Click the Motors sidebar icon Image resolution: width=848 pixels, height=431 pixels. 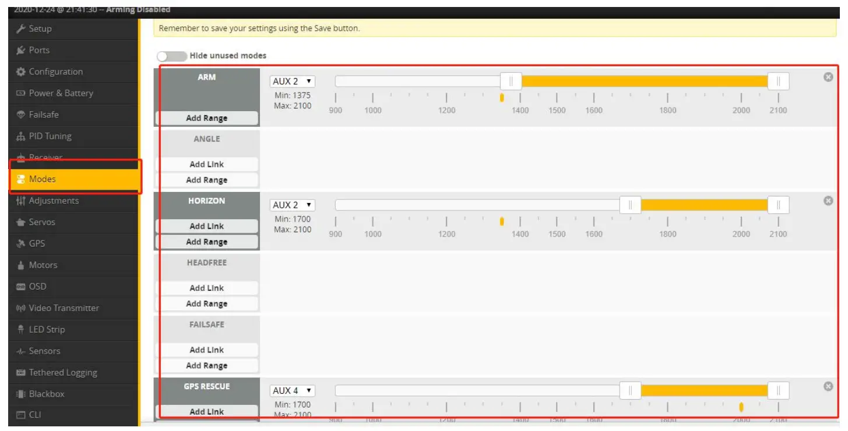tap(21, 265)
